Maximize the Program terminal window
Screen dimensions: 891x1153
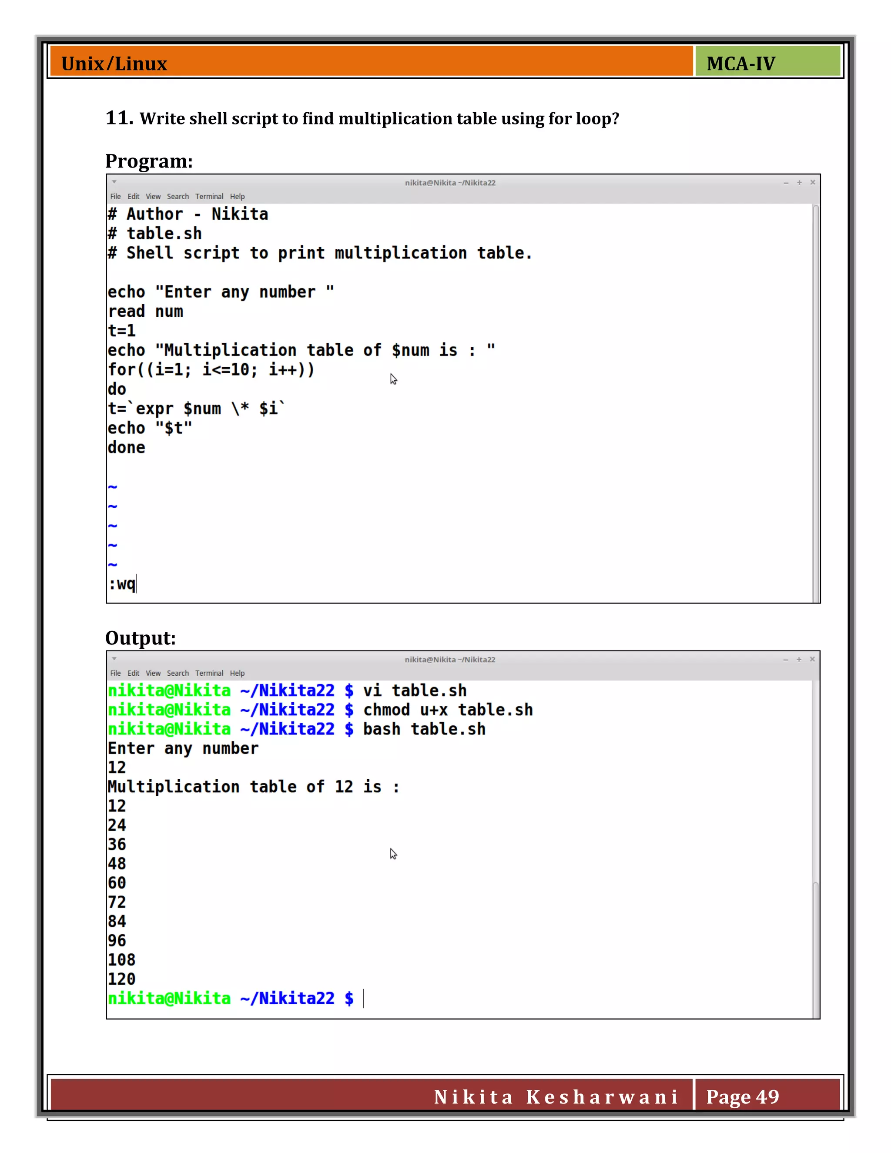(x=799, y=182)
